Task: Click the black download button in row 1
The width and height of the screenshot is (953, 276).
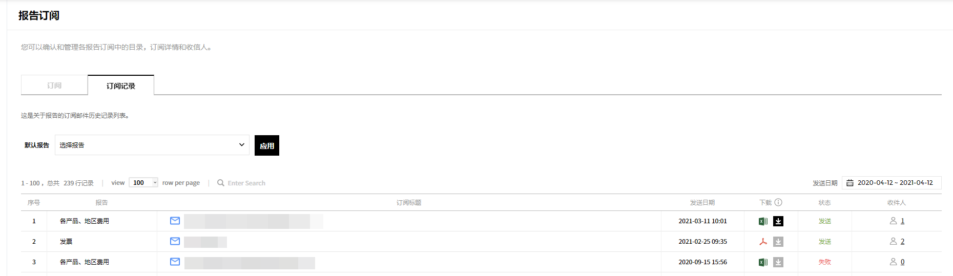Action: pos(778,221)
